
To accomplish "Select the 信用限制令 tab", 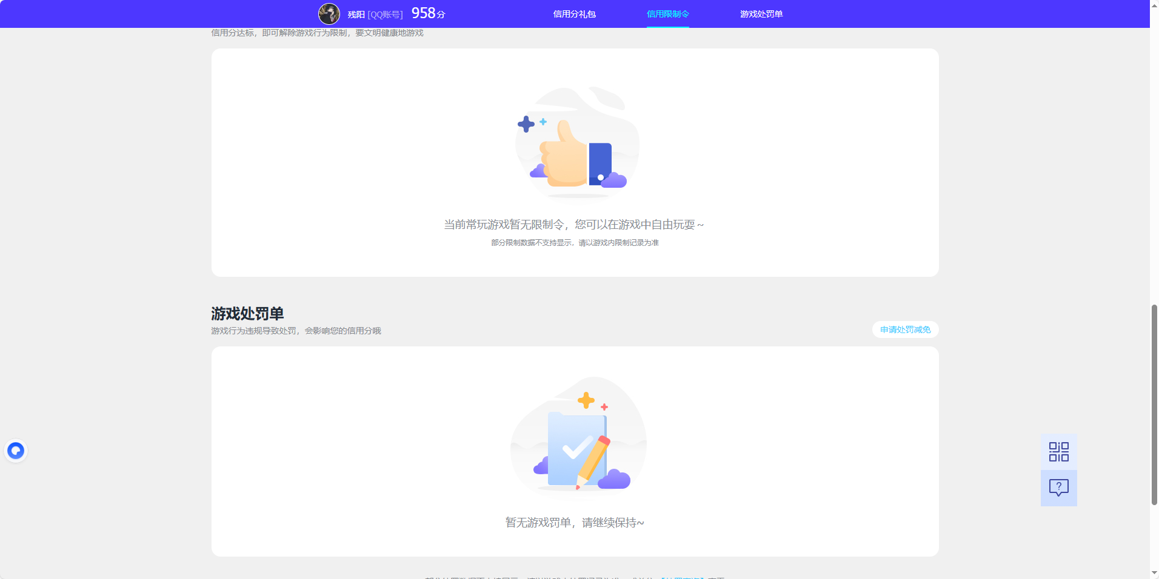I will pos(667,14).
